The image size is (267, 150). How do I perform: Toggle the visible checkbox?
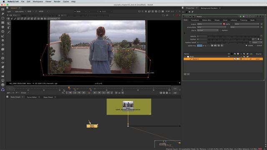click(x=246, y=45)
